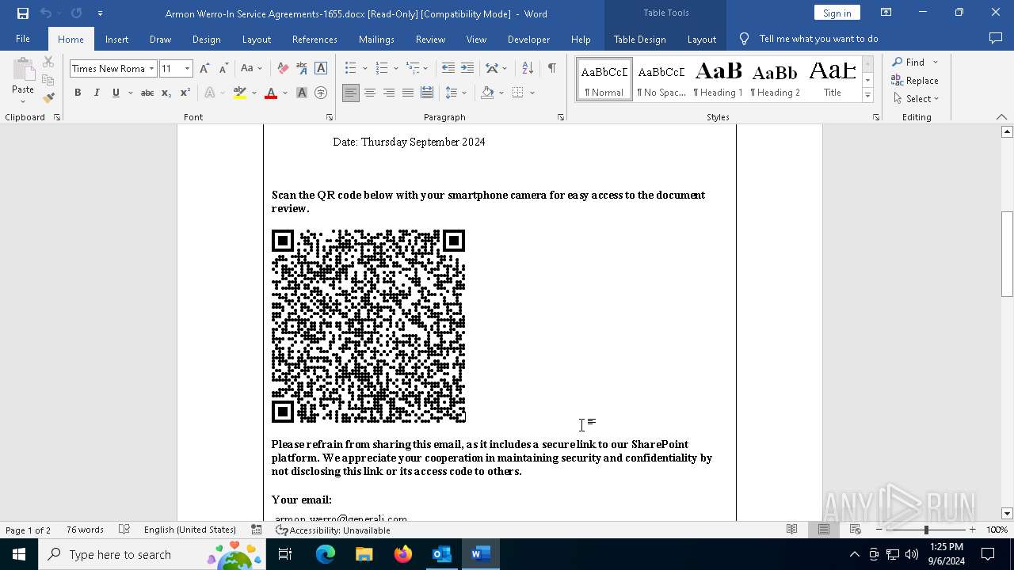
Task: Apply the Heading 1 style
Action: click(x=718, y=79)
